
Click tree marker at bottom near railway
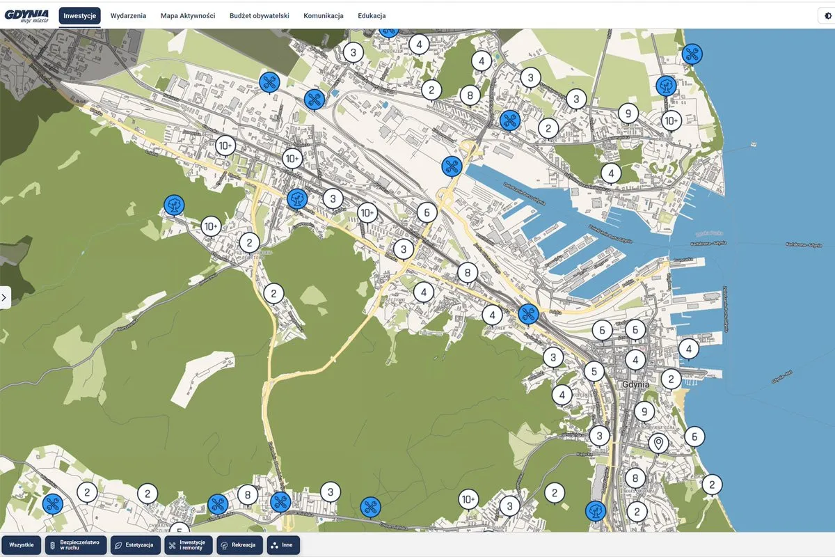pos(595,511)
